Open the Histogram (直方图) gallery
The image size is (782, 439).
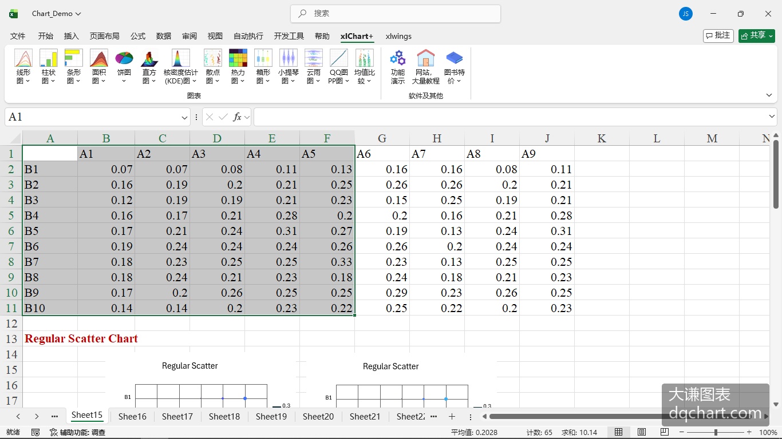click(x=149, y=67)
